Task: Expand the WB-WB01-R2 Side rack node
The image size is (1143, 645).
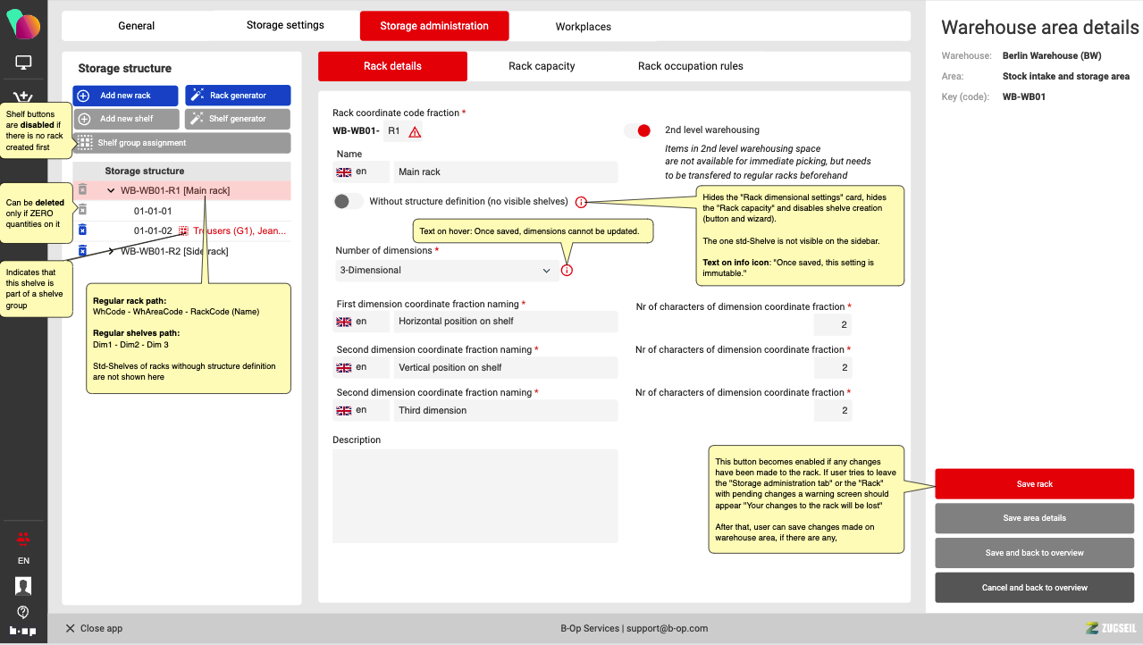Action: (x=111, y=252)
